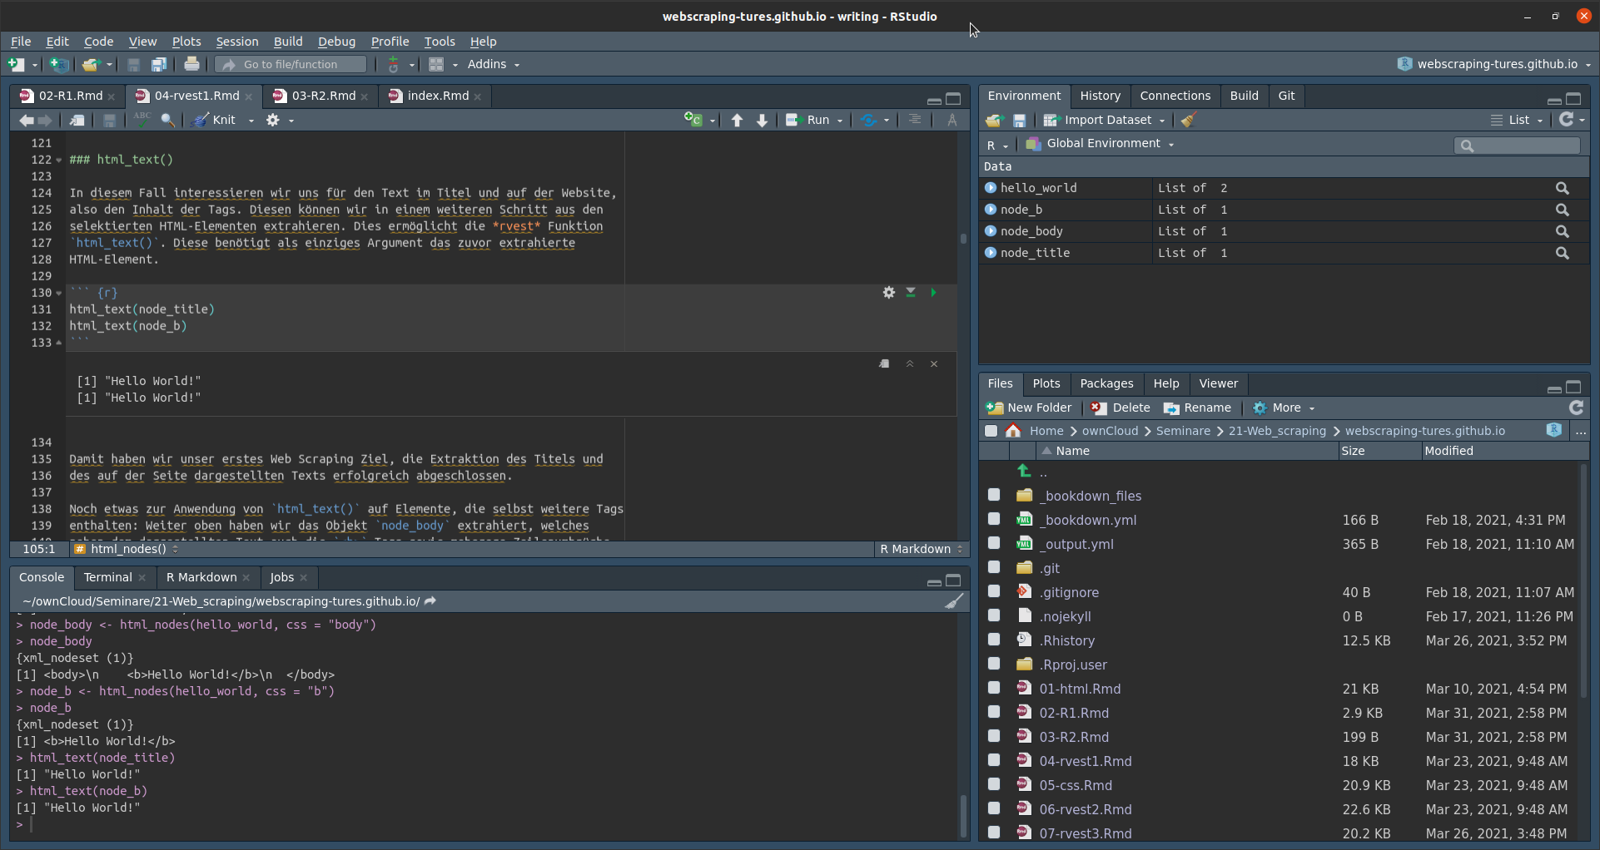The width and height of the screenshot is (1600, 850).
Task: Switch to the History tab
Action: pos(1100,96)
